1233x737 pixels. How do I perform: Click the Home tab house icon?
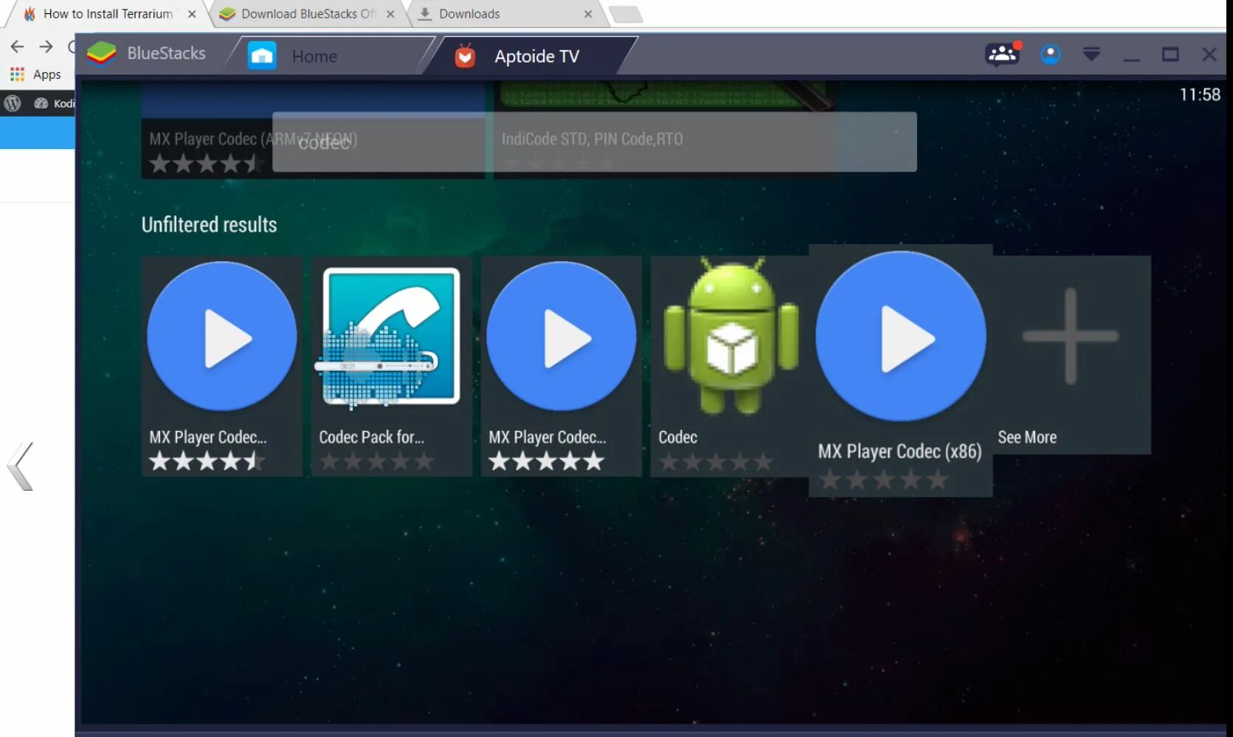[262, 55]
